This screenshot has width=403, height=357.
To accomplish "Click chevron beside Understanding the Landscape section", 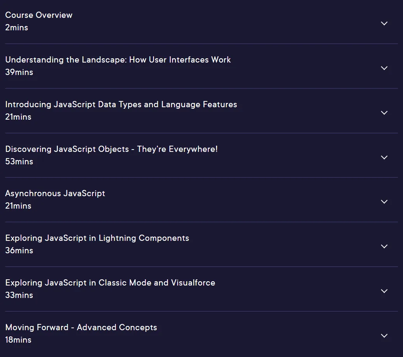I will 384,68.
